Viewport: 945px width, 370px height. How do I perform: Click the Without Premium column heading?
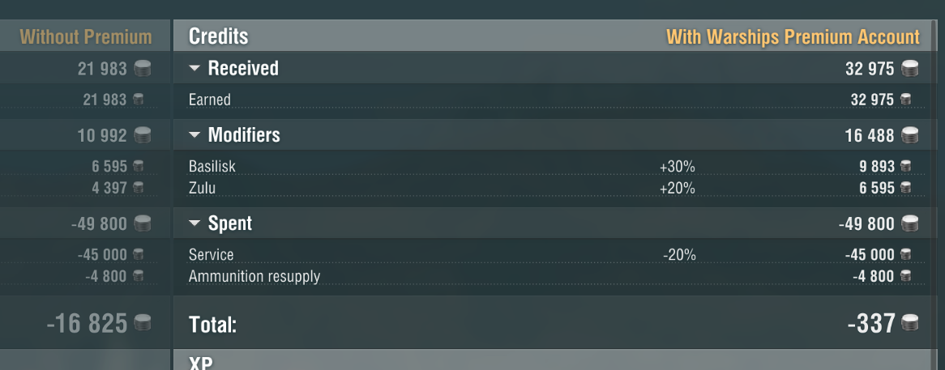click(x=86, y=36)
